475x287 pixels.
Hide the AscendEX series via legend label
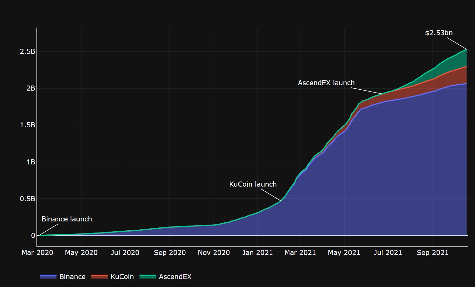(x=175, y=277)
